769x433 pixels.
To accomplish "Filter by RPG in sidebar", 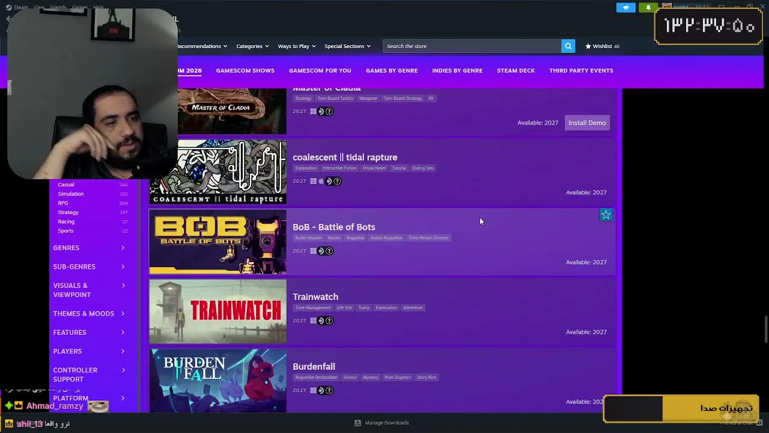I will coord(63,203).
